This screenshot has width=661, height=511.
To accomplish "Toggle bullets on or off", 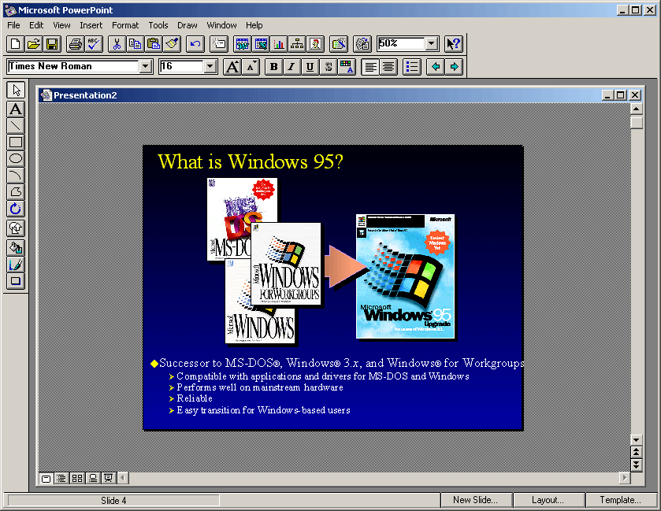I will point(412,67).
